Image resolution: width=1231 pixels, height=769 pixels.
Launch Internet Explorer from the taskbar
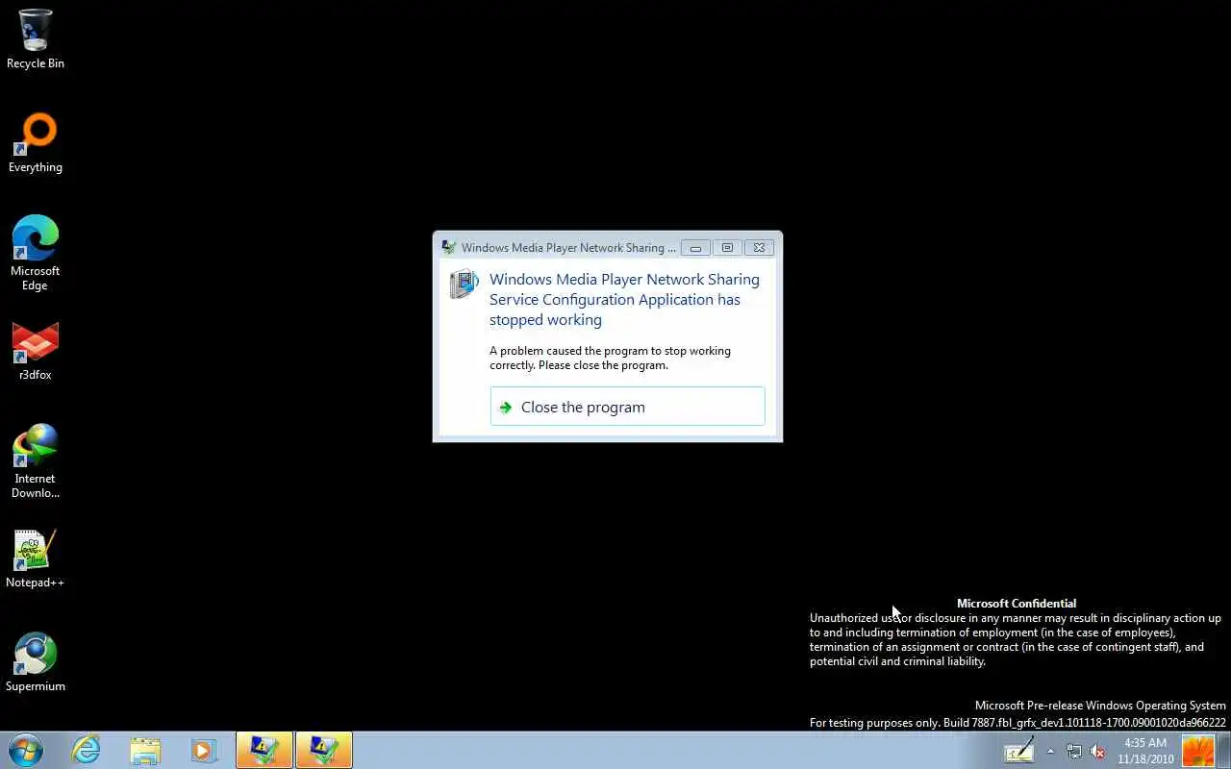87,750
